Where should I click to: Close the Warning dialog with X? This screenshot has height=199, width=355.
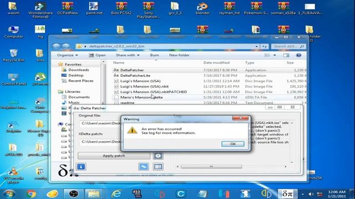coord(240,118)
